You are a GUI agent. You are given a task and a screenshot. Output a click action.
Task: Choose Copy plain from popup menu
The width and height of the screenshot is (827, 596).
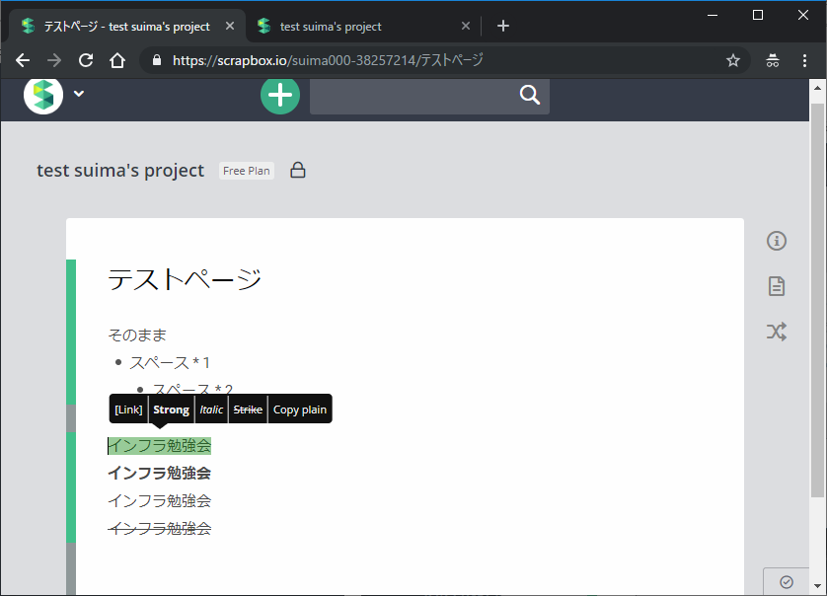click(300, 410)
